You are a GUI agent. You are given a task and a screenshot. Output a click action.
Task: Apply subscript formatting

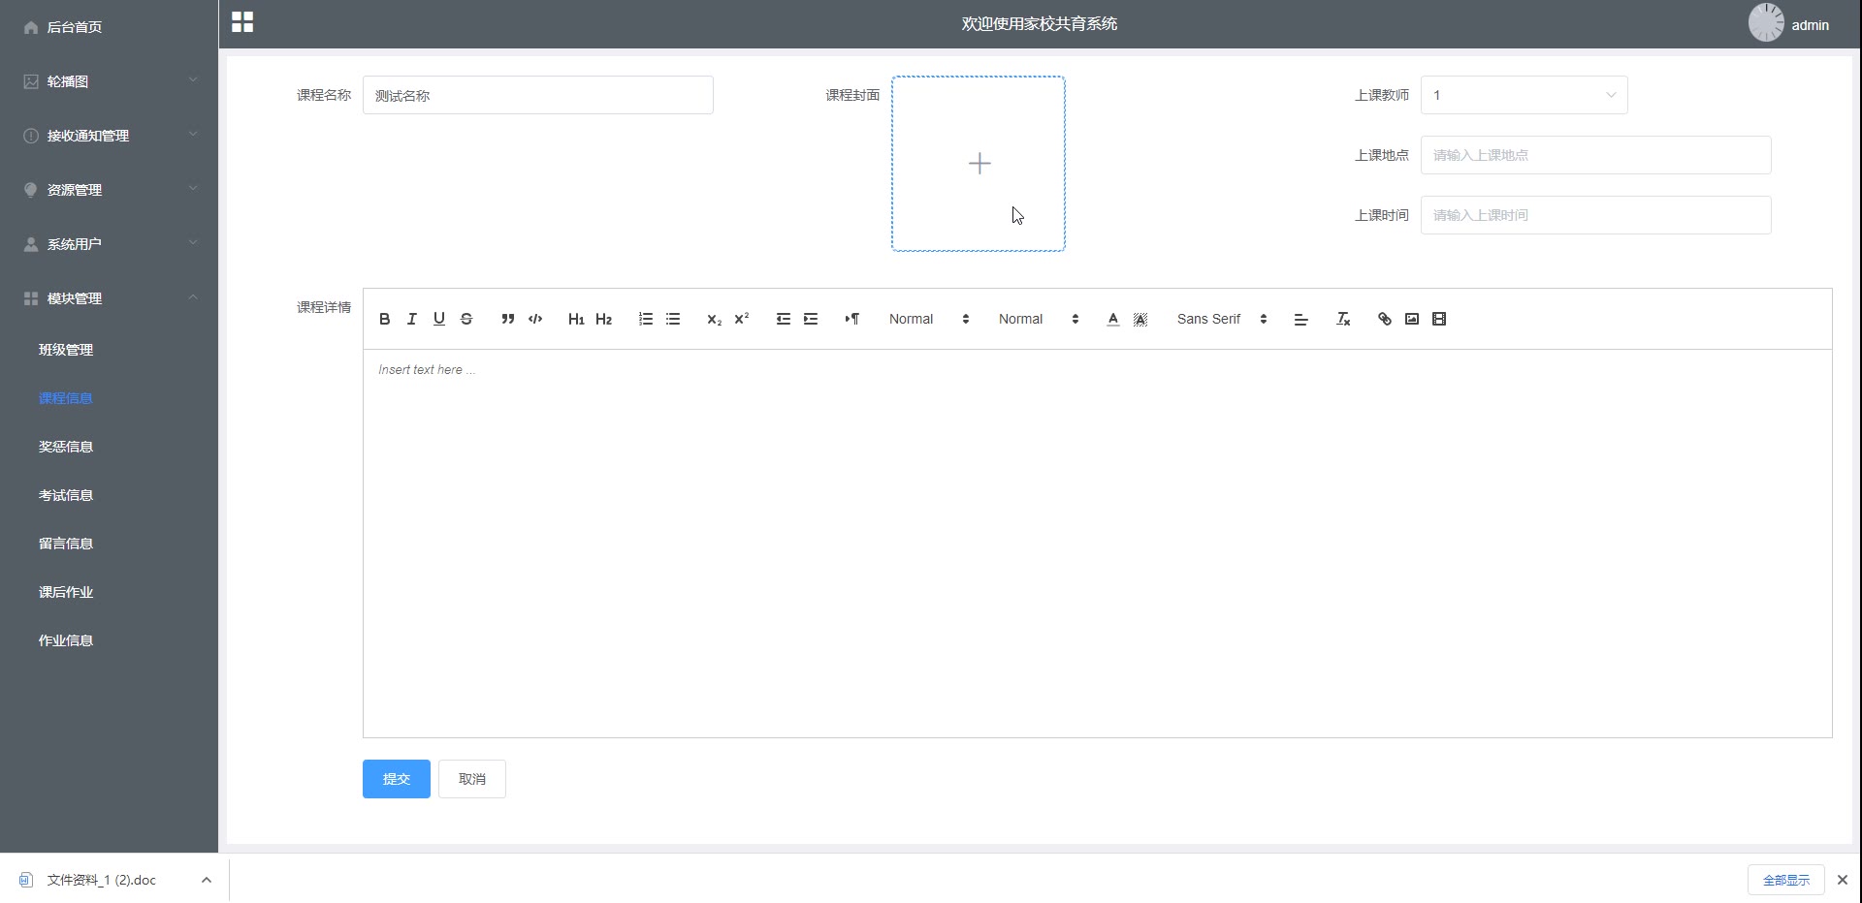(x=715, y=319)
